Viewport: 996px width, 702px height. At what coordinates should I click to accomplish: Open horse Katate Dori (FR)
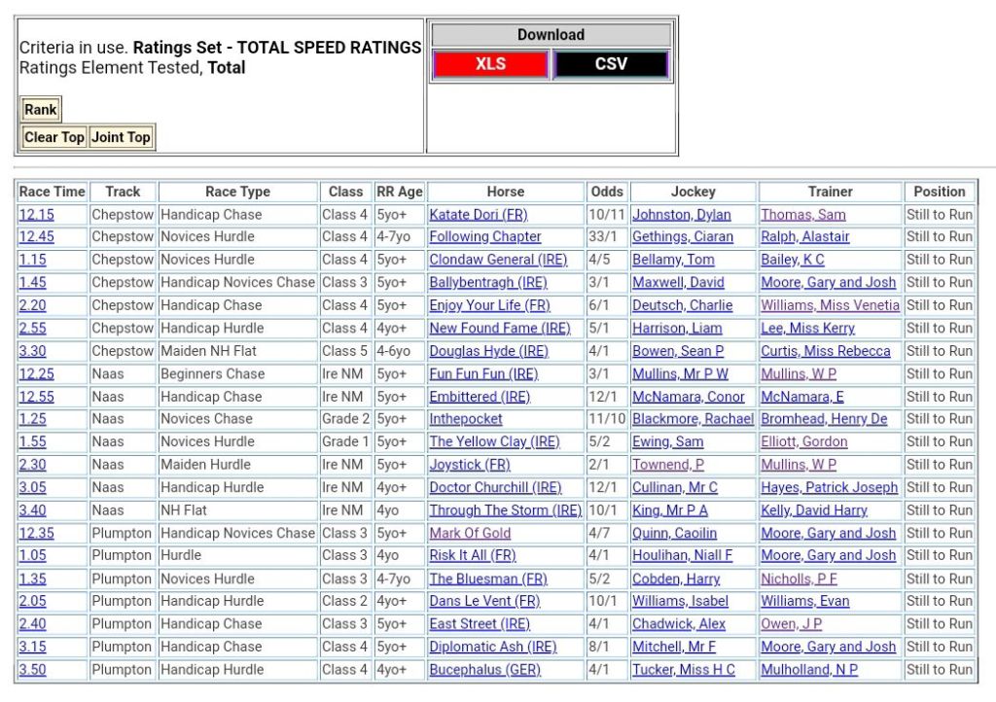pyautogui.click(x=479, y=215)
